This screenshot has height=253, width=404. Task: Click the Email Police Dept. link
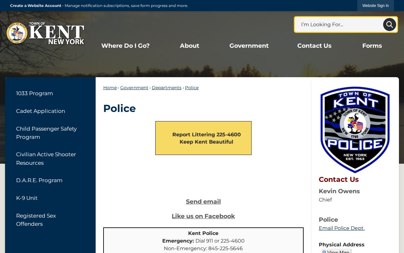[x=342, y=228]
